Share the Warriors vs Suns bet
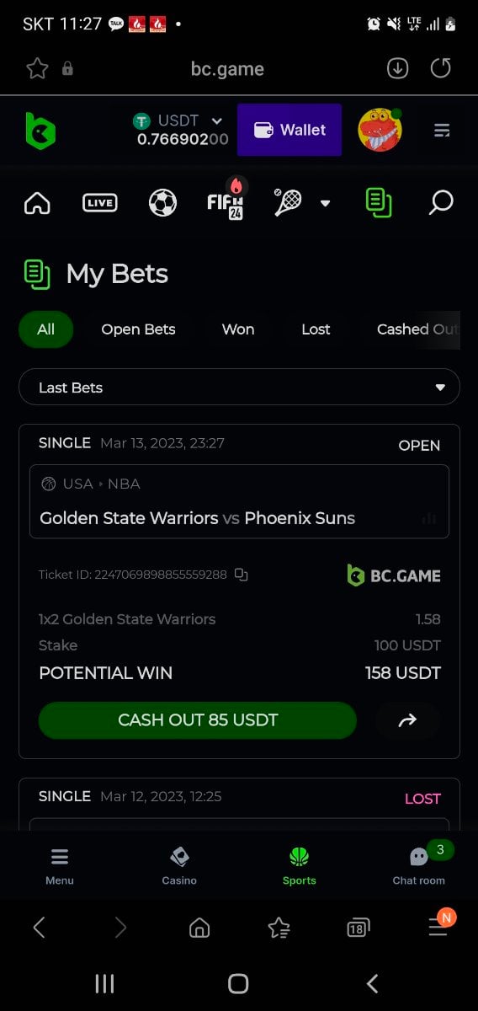 [407, 720]
